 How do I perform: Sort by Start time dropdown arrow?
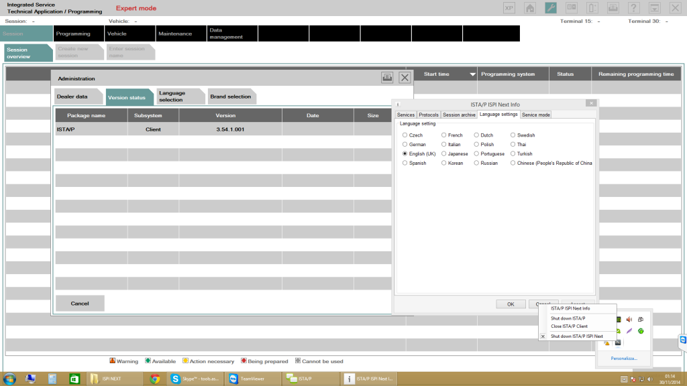coord(472,74)
